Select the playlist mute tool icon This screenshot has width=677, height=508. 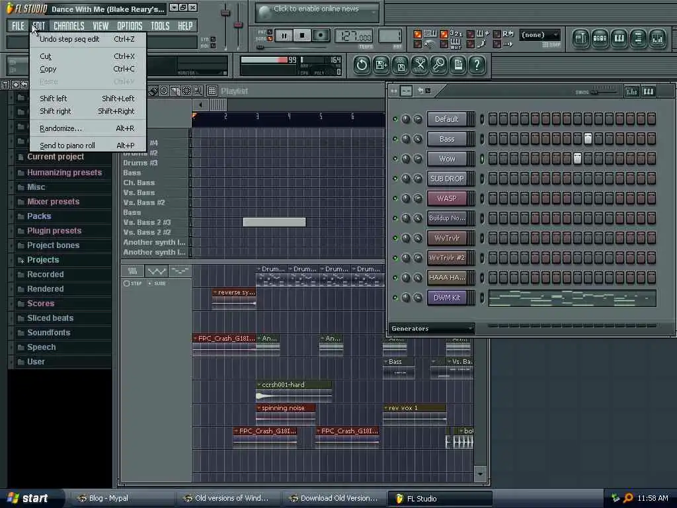164,91
